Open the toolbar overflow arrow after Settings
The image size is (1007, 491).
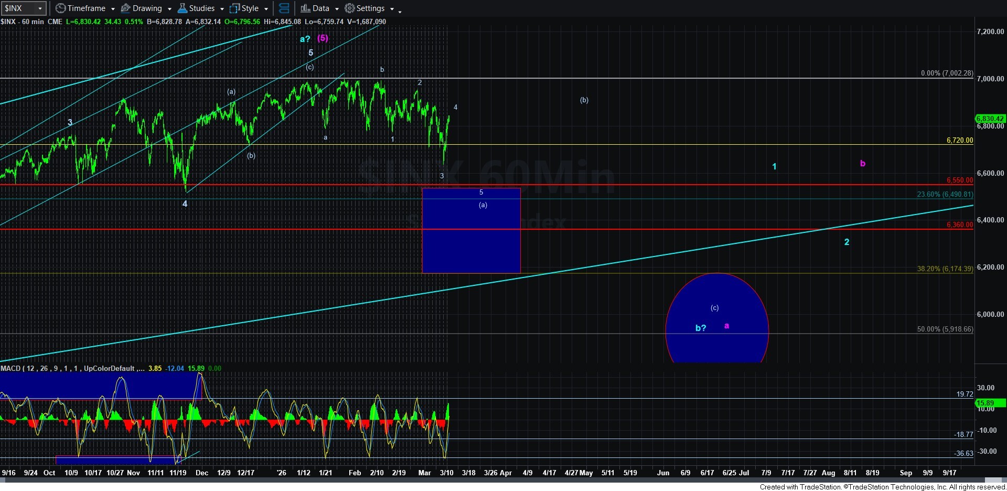(x=400, y=10)
